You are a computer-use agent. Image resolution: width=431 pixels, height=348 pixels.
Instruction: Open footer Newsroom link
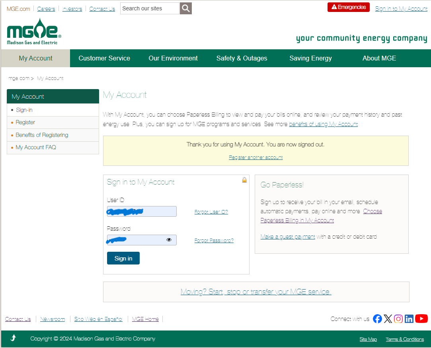(53, 319)
